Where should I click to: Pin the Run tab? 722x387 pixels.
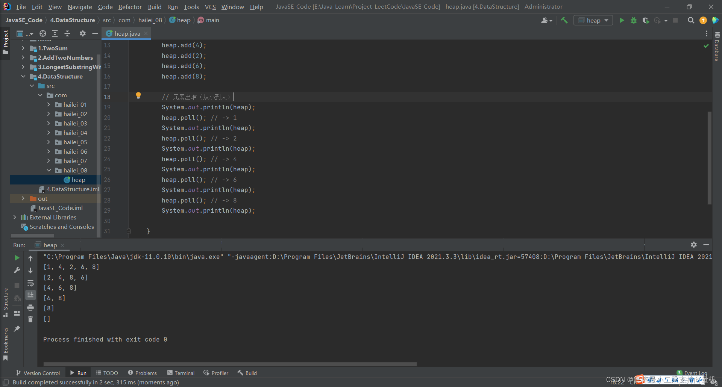coord(17,329)
